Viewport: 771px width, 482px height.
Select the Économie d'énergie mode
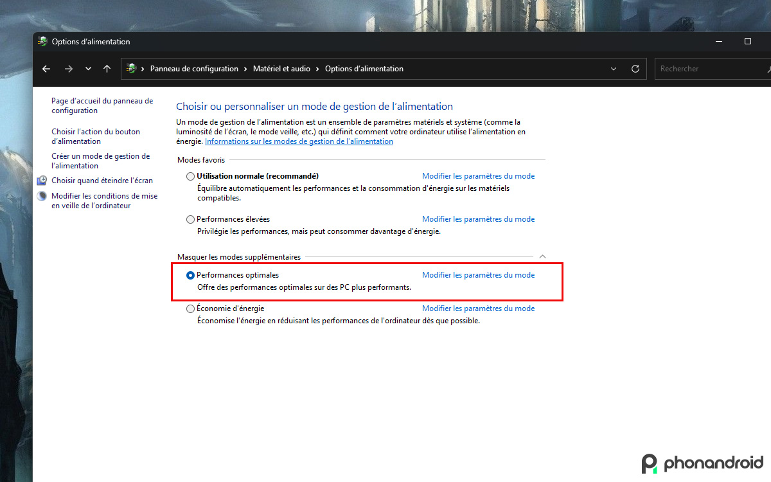(x=190, y=308)
